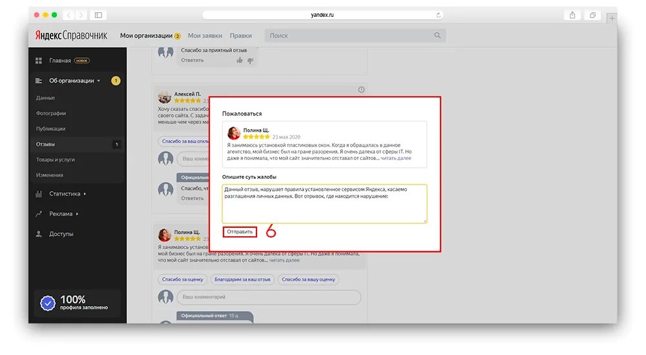The image size is (646, 355).
Task: Click the Главная grid icon
Action: 39,61
